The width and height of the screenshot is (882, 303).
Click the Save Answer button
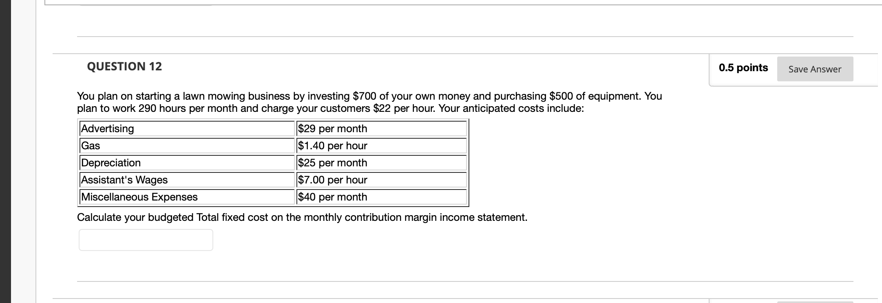[x=814, y=69]
